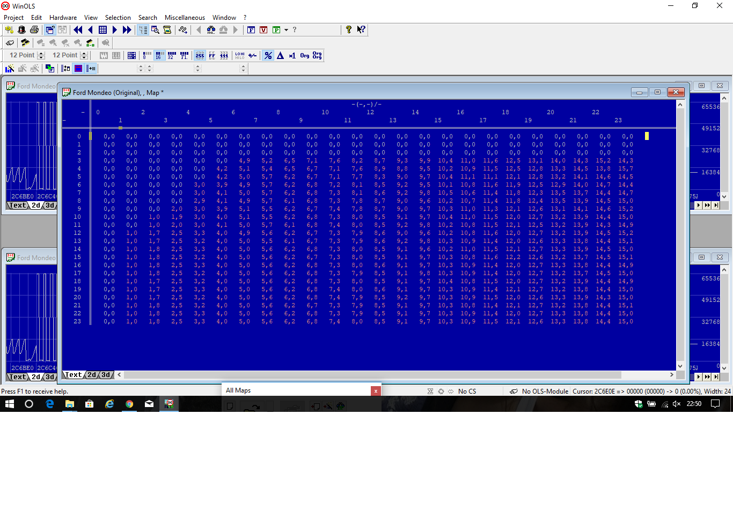The image size is (733, 532).
Task: Click the chip module icon in second toolbar
Action: (x=25, y=42)
